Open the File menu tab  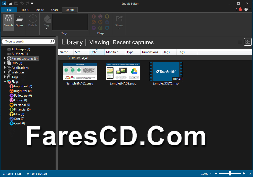point(9,10)
